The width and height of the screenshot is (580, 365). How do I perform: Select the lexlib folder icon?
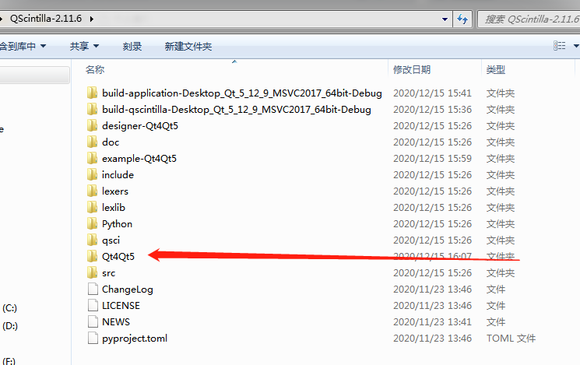(x=92, y=207)
